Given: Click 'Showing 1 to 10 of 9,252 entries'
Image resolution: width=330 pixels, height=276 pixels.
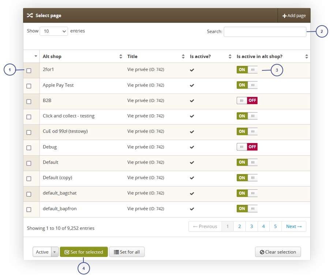Looking at the screenshot, I should (x=61, y=228).
